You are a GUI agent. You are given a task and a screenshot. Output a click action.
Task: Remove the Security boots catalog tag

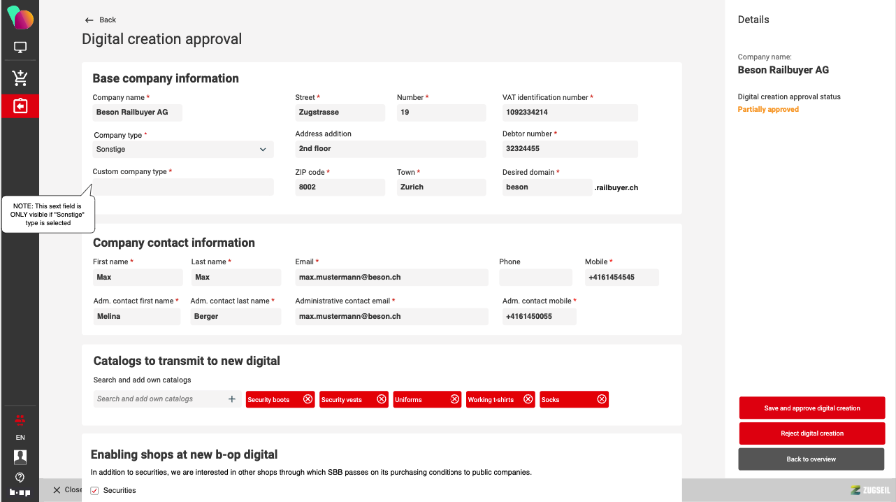pos(308,399)
